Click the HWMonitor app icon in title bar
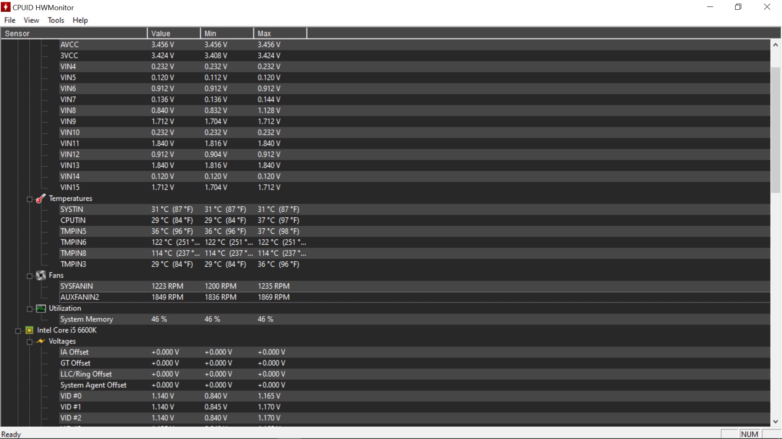The width and height of the screenshot is (782, 439). point(6,7)
